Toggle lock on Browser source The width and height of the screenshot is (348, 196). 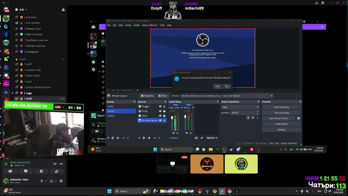pyautogui.click(x=164, y=106)
